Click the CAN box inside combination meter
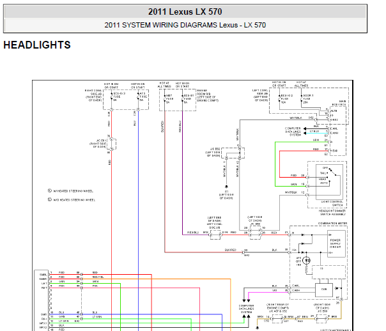Image resolution: width=386 pixels, height=331 pixels. tap(324, 289)
